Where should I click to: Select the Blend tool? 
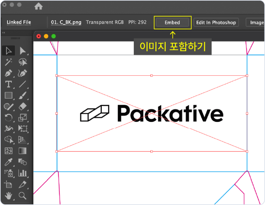[x=23, y=162]
